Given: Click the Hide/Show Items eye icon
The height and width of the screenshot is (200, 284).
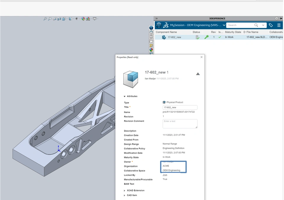Looking at the screenshot, I should click(77, 19).
